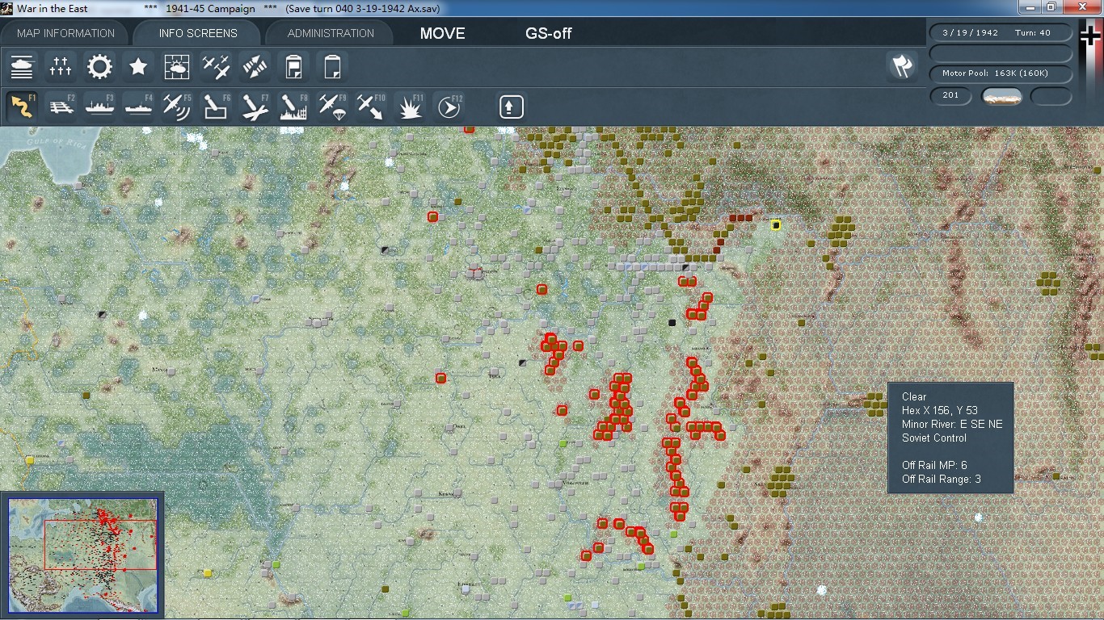The image size is (1104, 620).
Task: Click the 'Off Rail MP: 6' tooltip line
Action: click(x=934, y=465)
